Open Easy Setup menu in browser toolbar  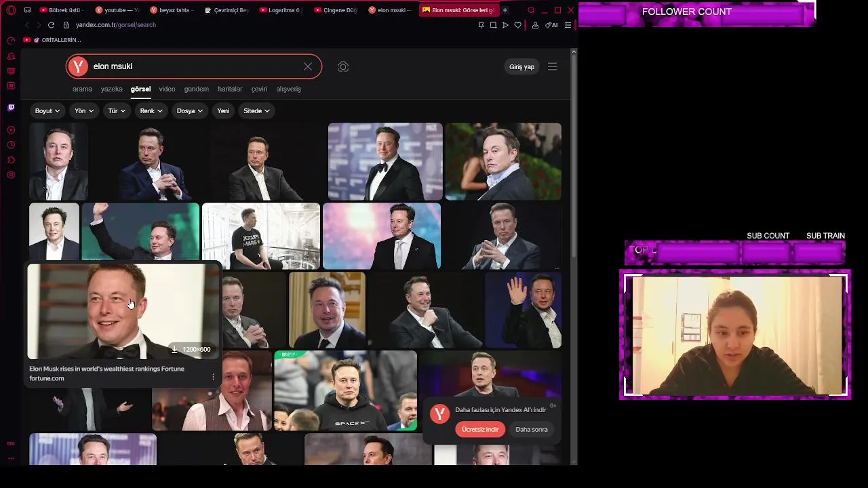click(x=568, y=25)
